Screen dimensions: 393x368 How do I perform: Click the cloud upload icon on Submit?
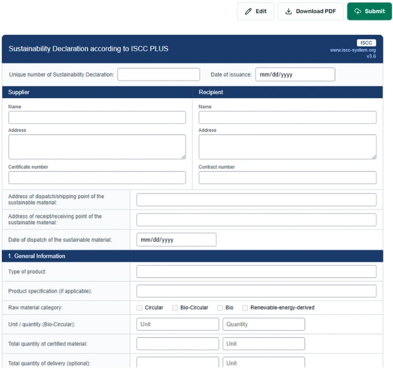pos(358,12)
